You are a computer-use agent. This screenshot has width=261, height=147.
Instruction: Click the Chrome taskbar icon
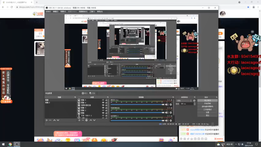point(10,144)
